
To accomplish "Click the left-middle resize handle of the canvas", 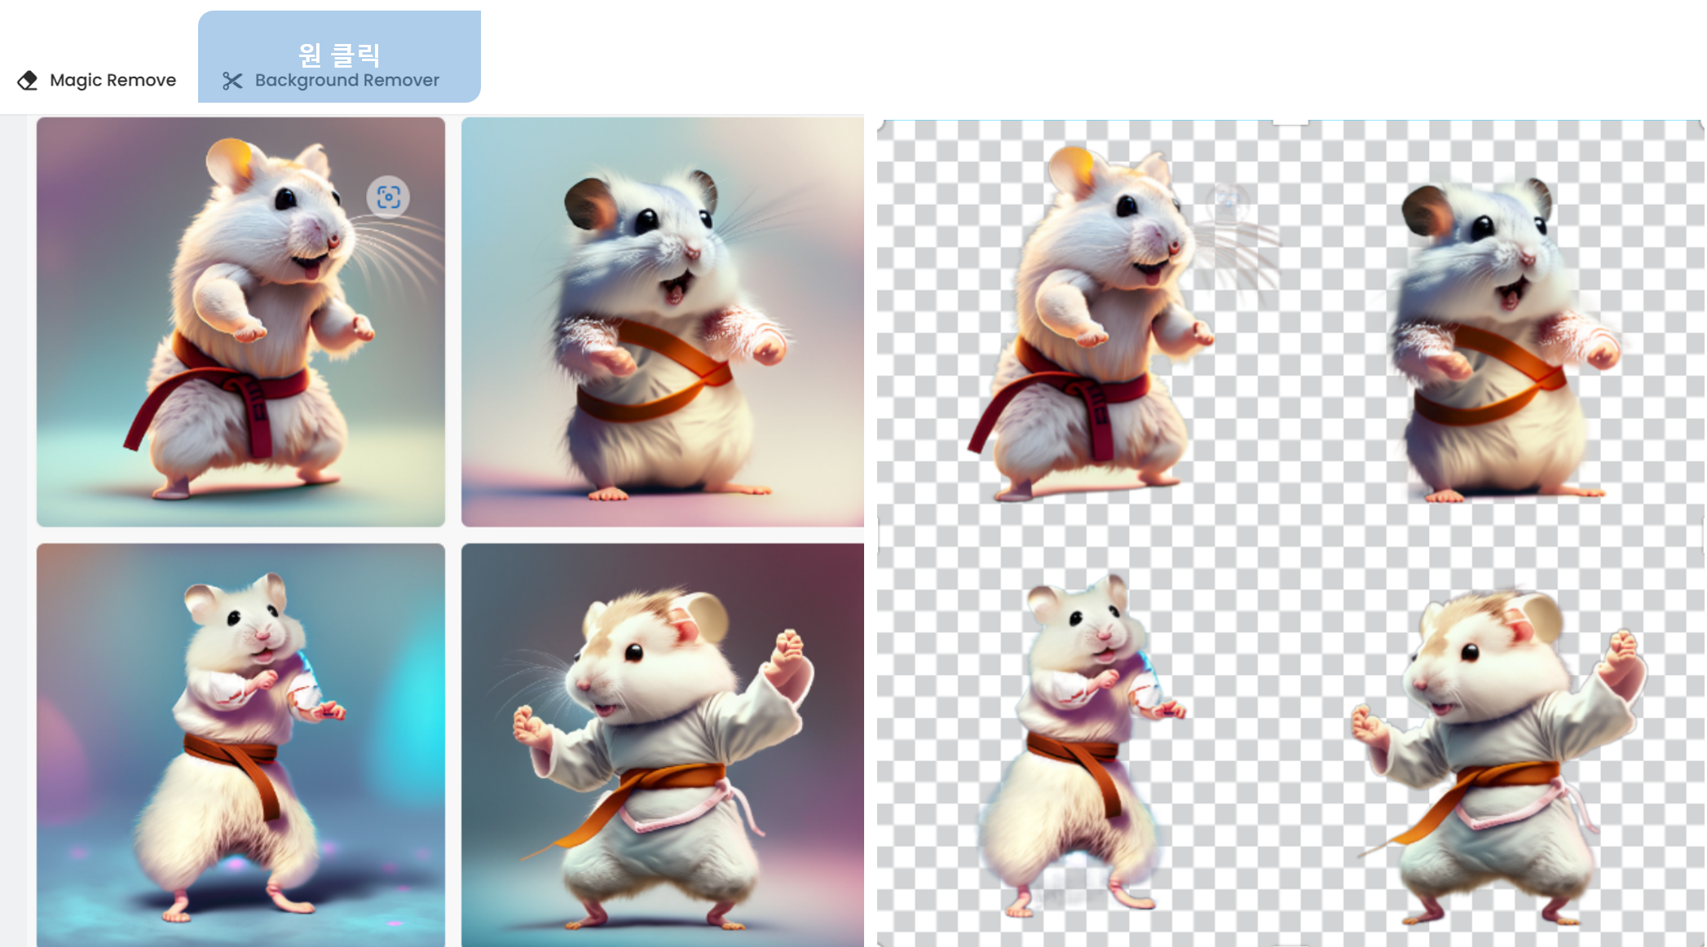I will click(x=879, y=536).
